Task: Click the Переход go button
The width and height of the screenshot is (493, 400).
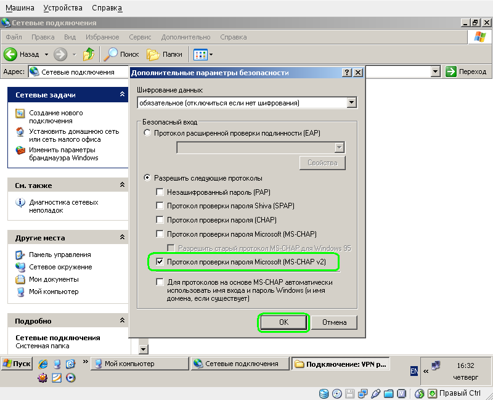Action: 467,71
